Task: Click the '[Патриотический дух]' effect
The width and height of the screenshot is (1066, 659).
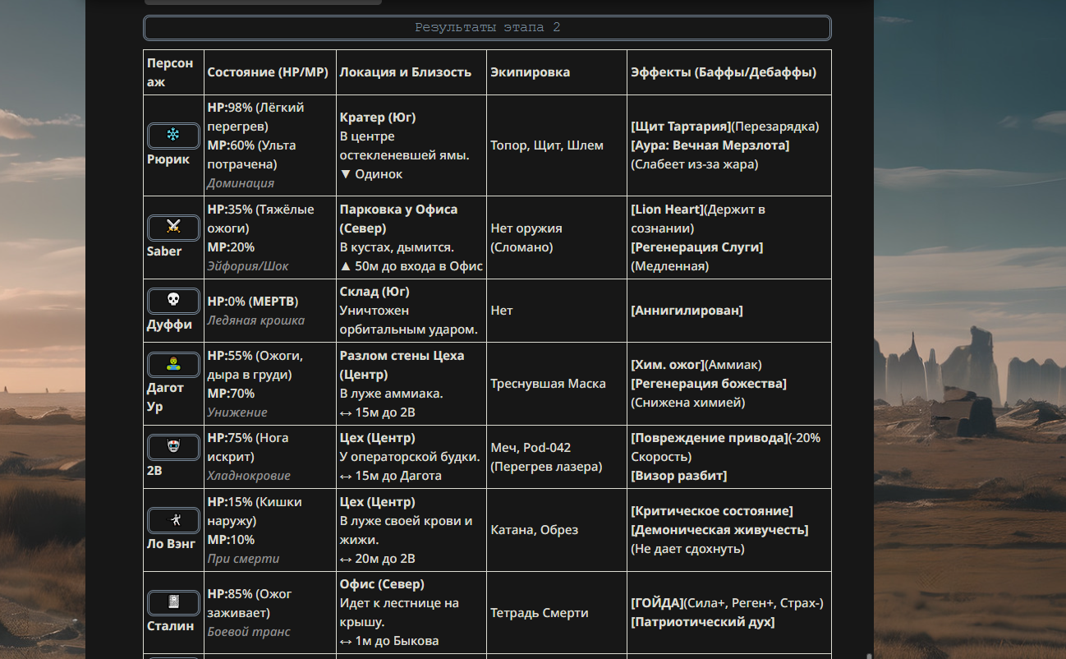Action: click(x=703, y=622)
